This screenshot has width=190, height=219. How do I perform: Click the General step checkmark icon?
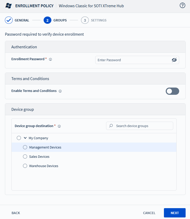pos(9,20)
